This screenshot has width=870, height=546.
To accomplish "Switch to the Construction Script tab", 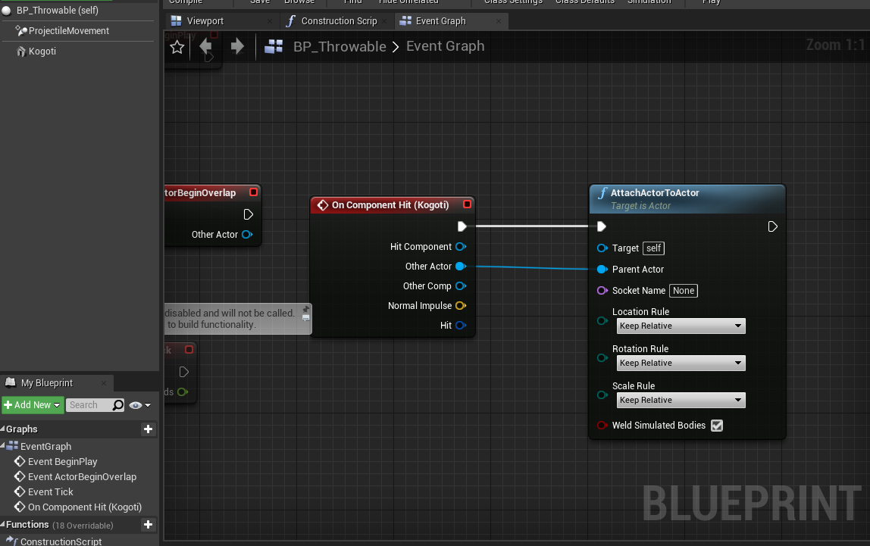I will [339, 21].
